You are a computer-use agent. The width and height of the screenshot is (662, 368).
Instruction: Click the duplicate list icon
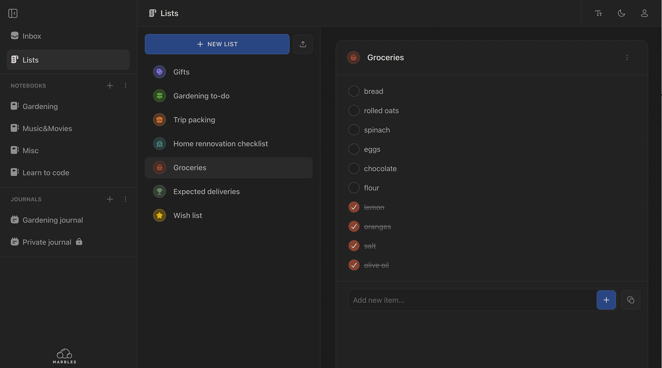pyautogui.click(x=630, y=299)
